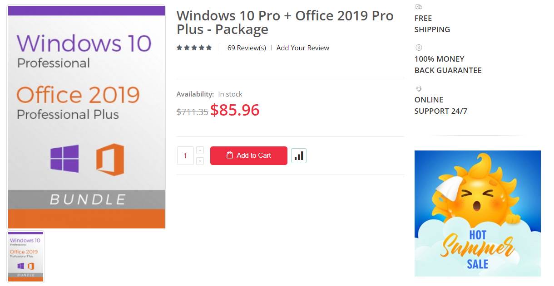Click the five-star rating icons
Screen dimensions: 554x286
tap(194, 48)
